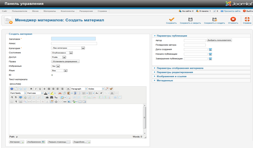
Task: Open the Материалы menu
Action: 49,11
